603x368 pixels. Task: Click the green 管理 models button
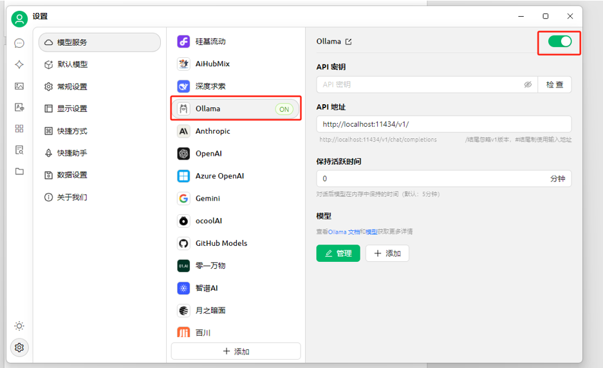338,253
